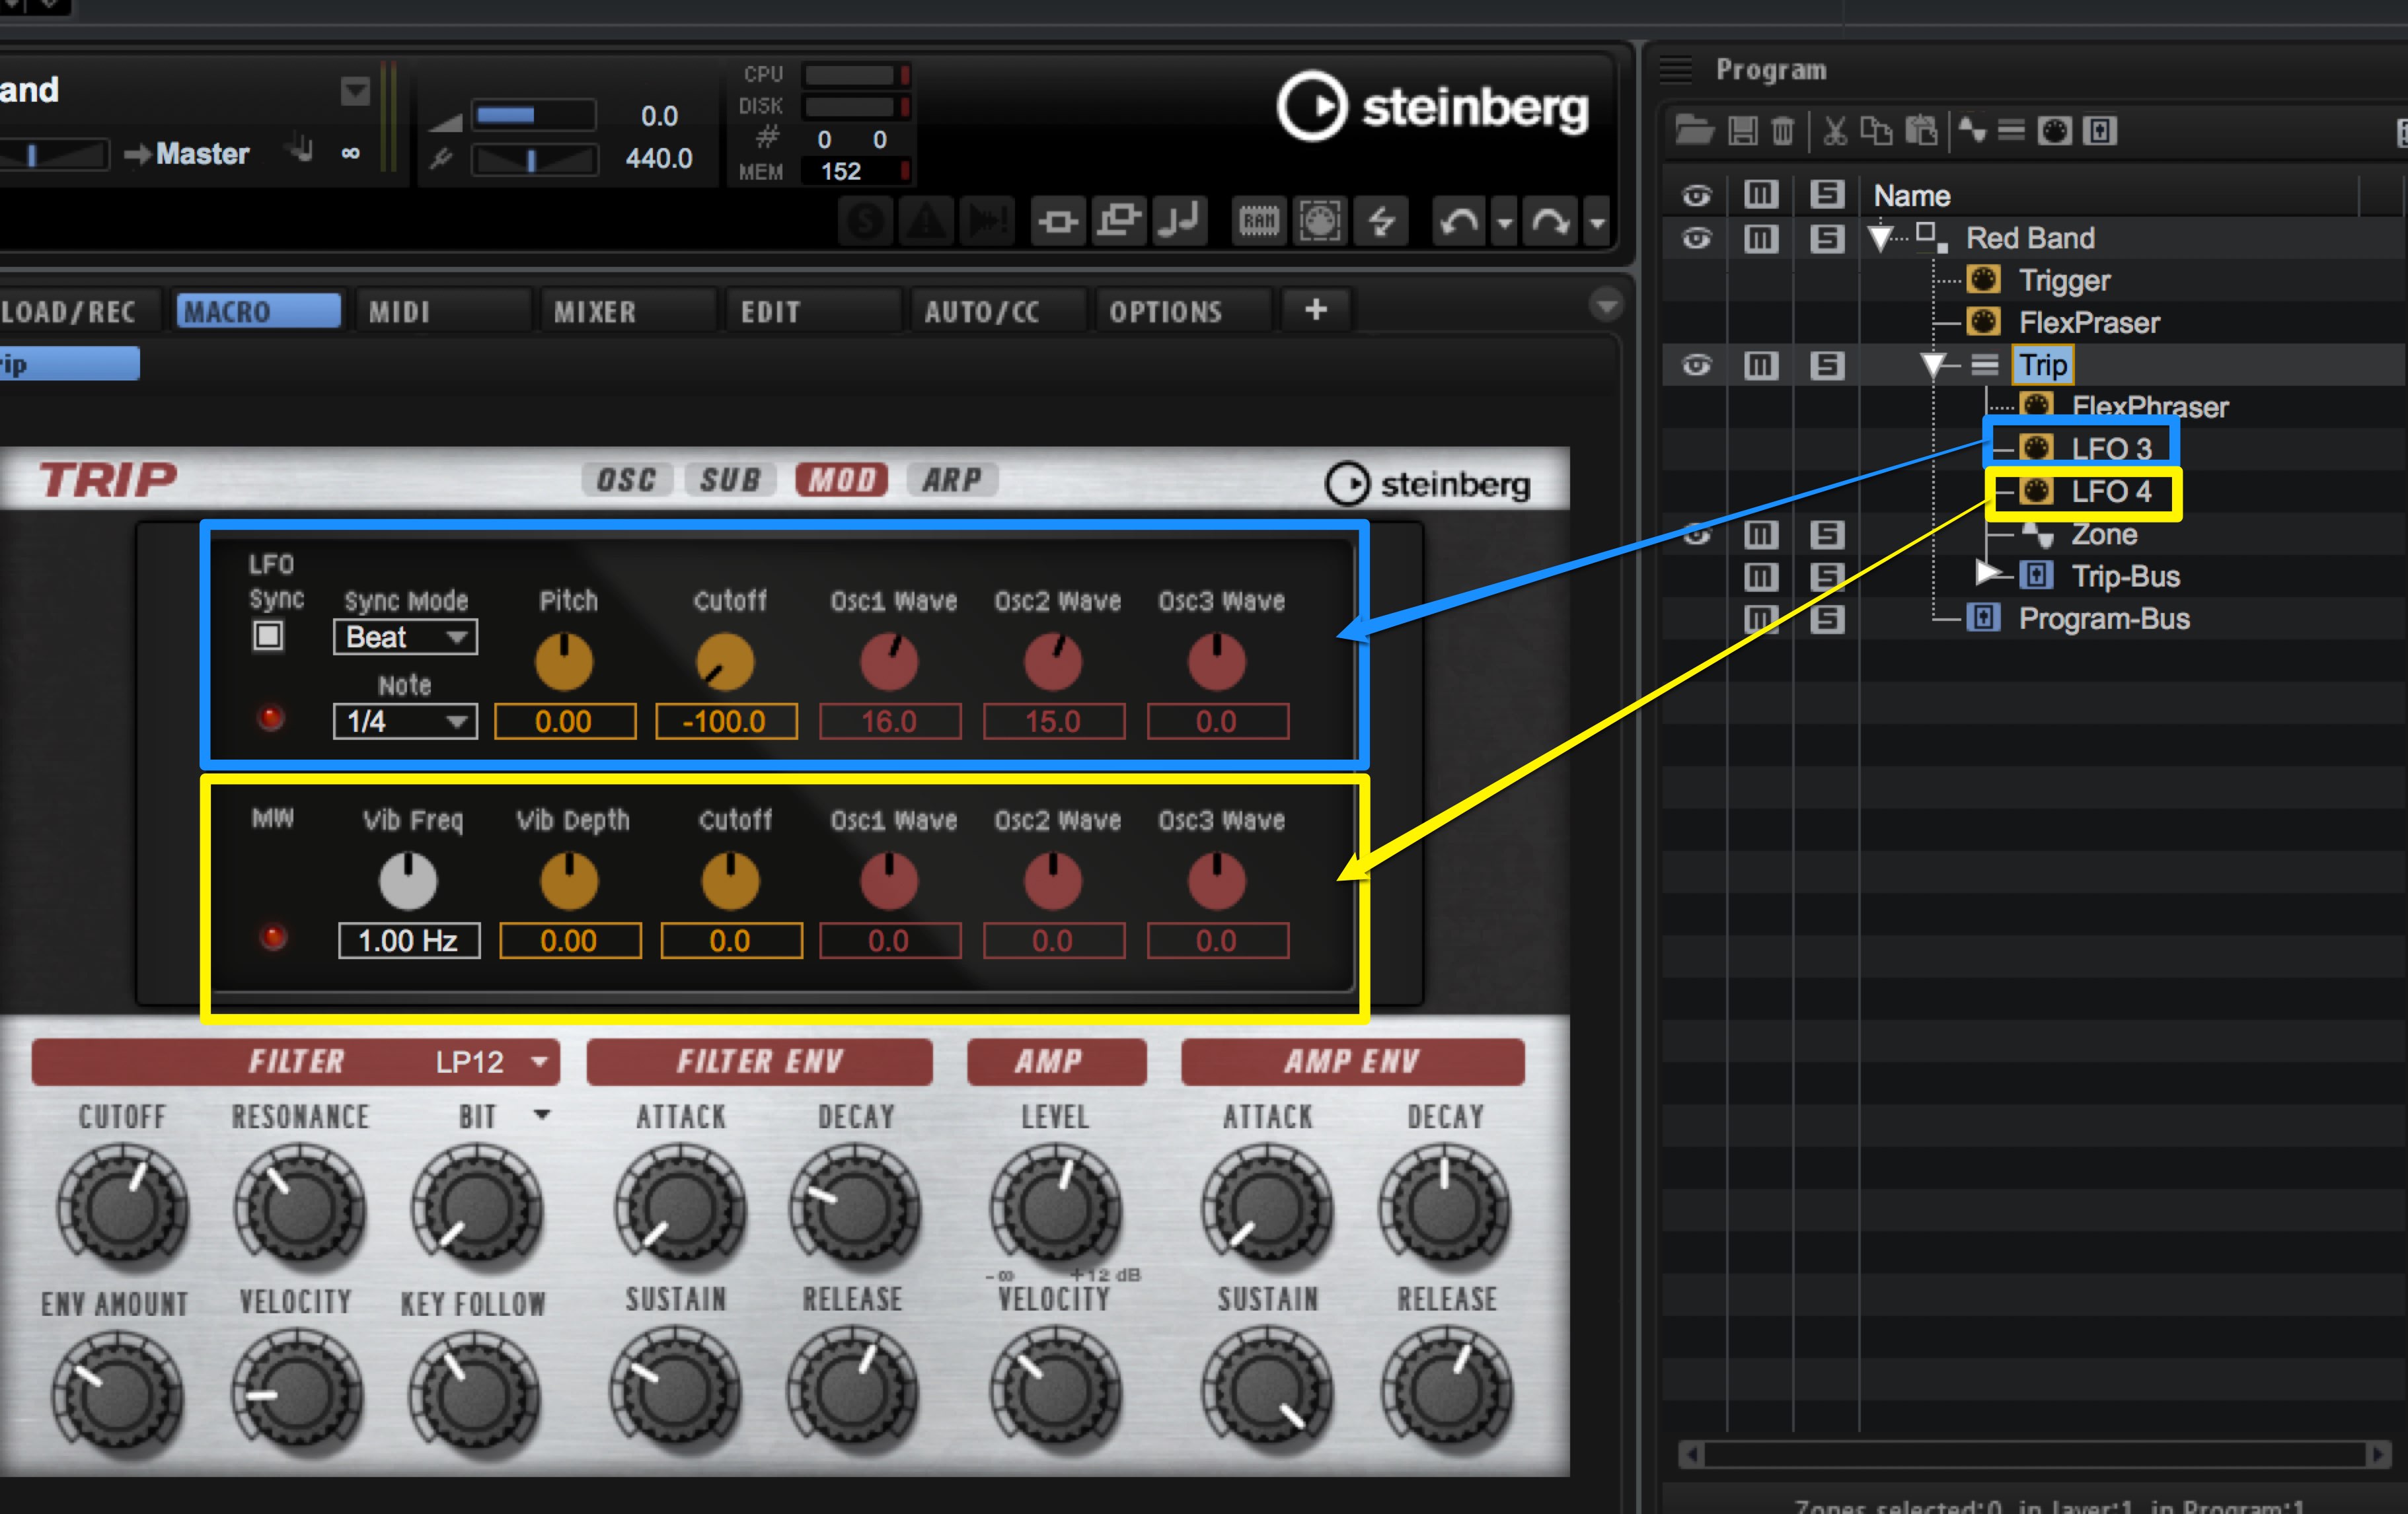Toggle the LFO Sync checkbox
This screenshot has width=2408, height=1514.
pos(268,635)
